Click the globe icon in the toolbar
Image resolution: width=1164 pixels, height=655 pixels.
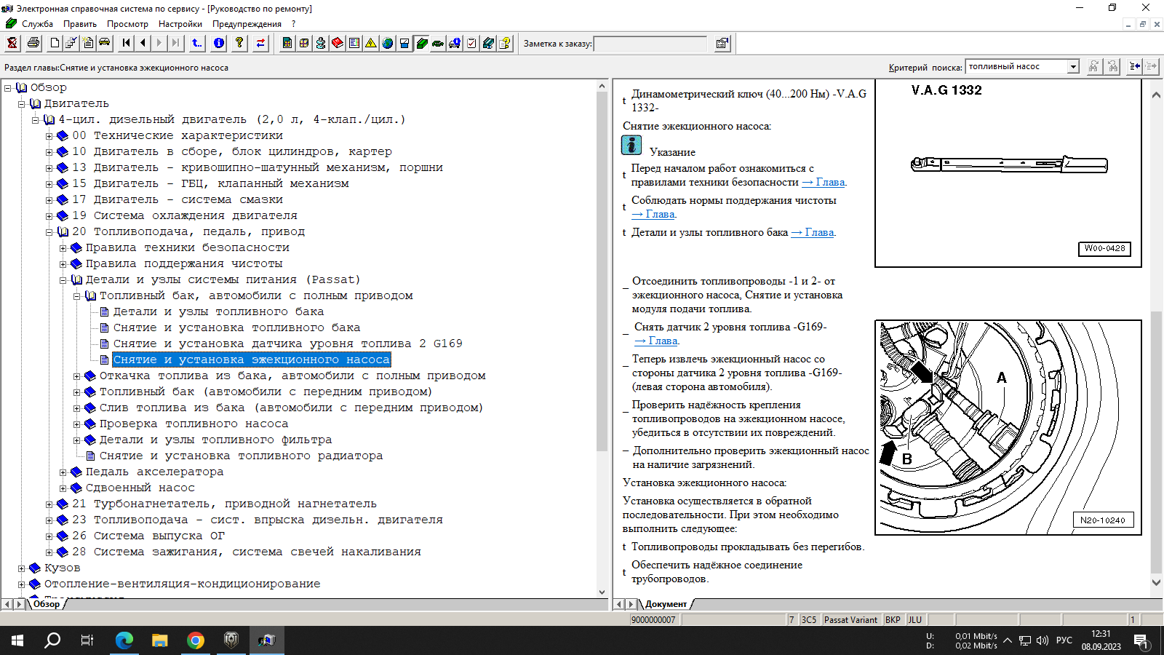pyautogui.click(x=388, y=43)
